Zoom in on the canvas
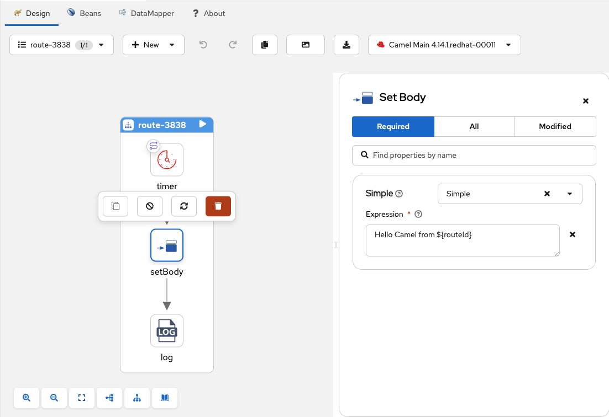The image size is (609, 417). (x=27, y=398)
